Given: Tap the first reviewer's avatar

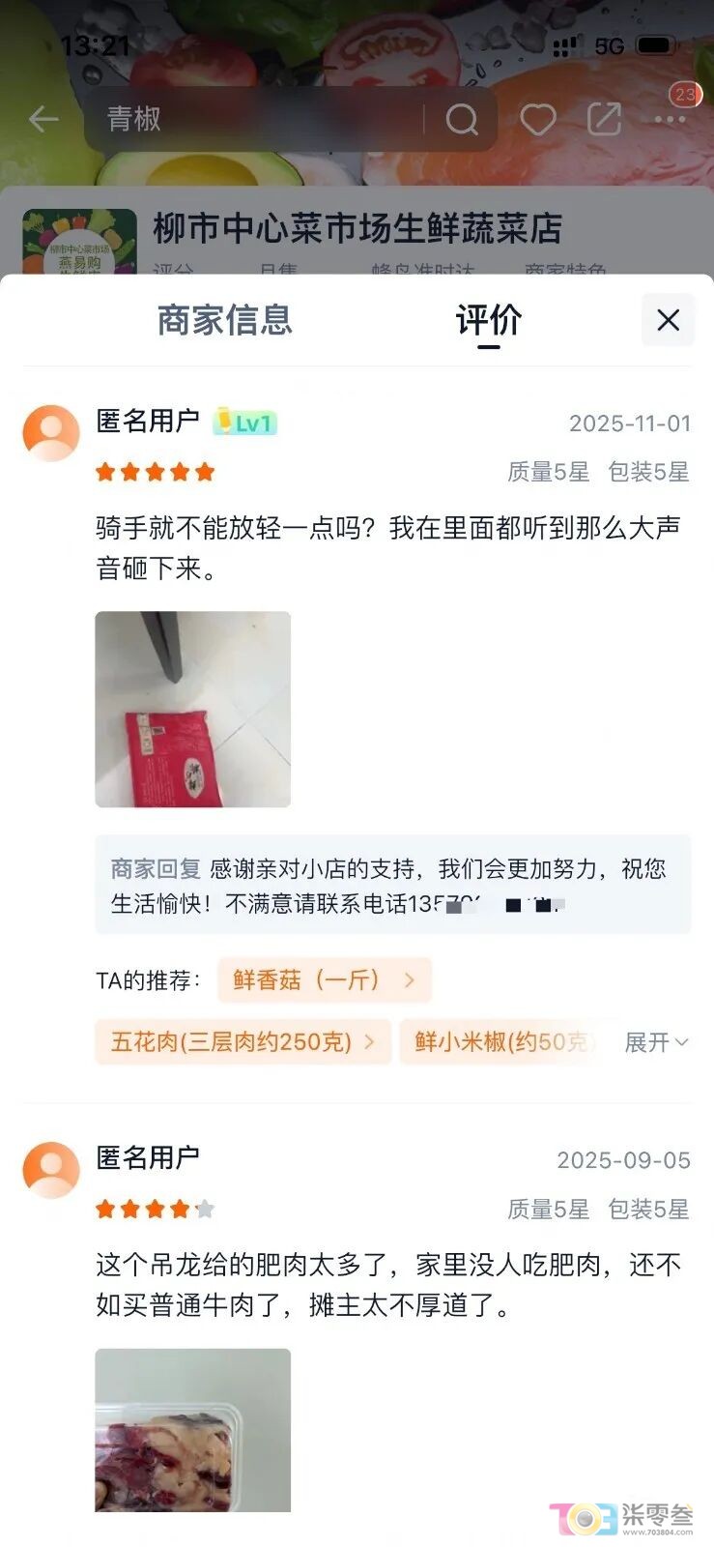Looking at the screenshot, I should point(50,432).
